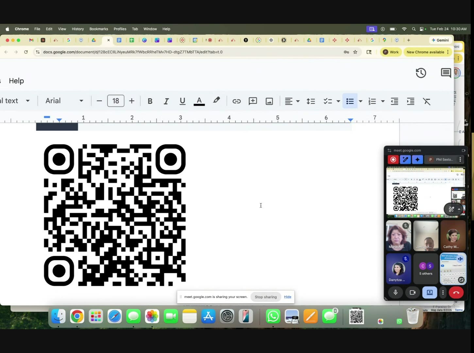
Task: Insert a link using the link icon
Action: (236, 101)
